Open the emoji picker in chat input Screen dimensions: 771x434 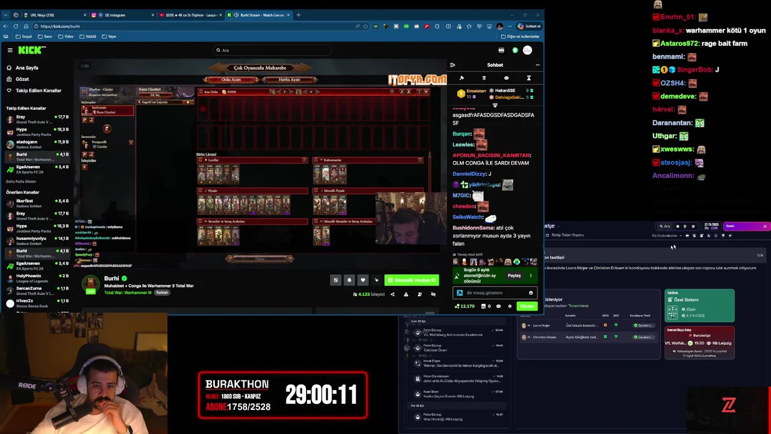pyautogui.click(x=531, y=293)
